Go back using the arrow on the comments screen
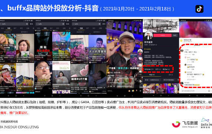This screenshot has width=212, height=134. 181,23
